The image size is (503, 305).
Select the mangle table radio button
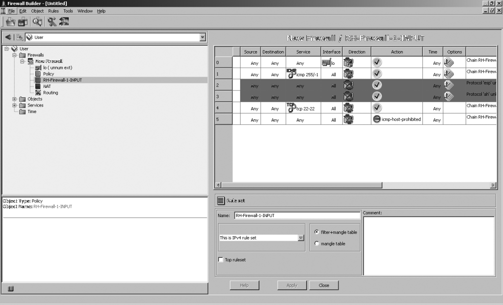pyautogui.click(x=317, y=244)
